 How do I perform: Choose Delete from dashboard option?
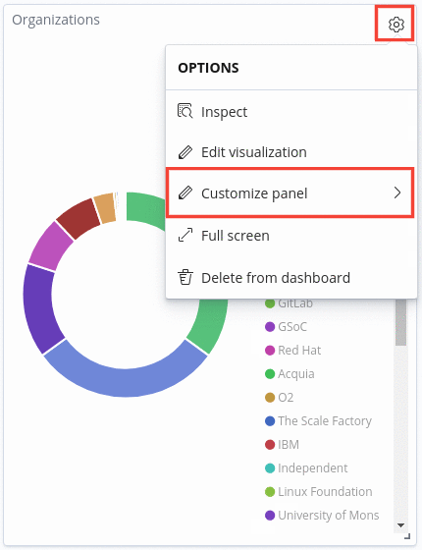click(x=290, y=277)
